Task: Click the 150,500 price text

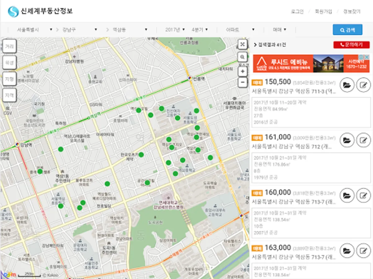Action: coord(278,82)
